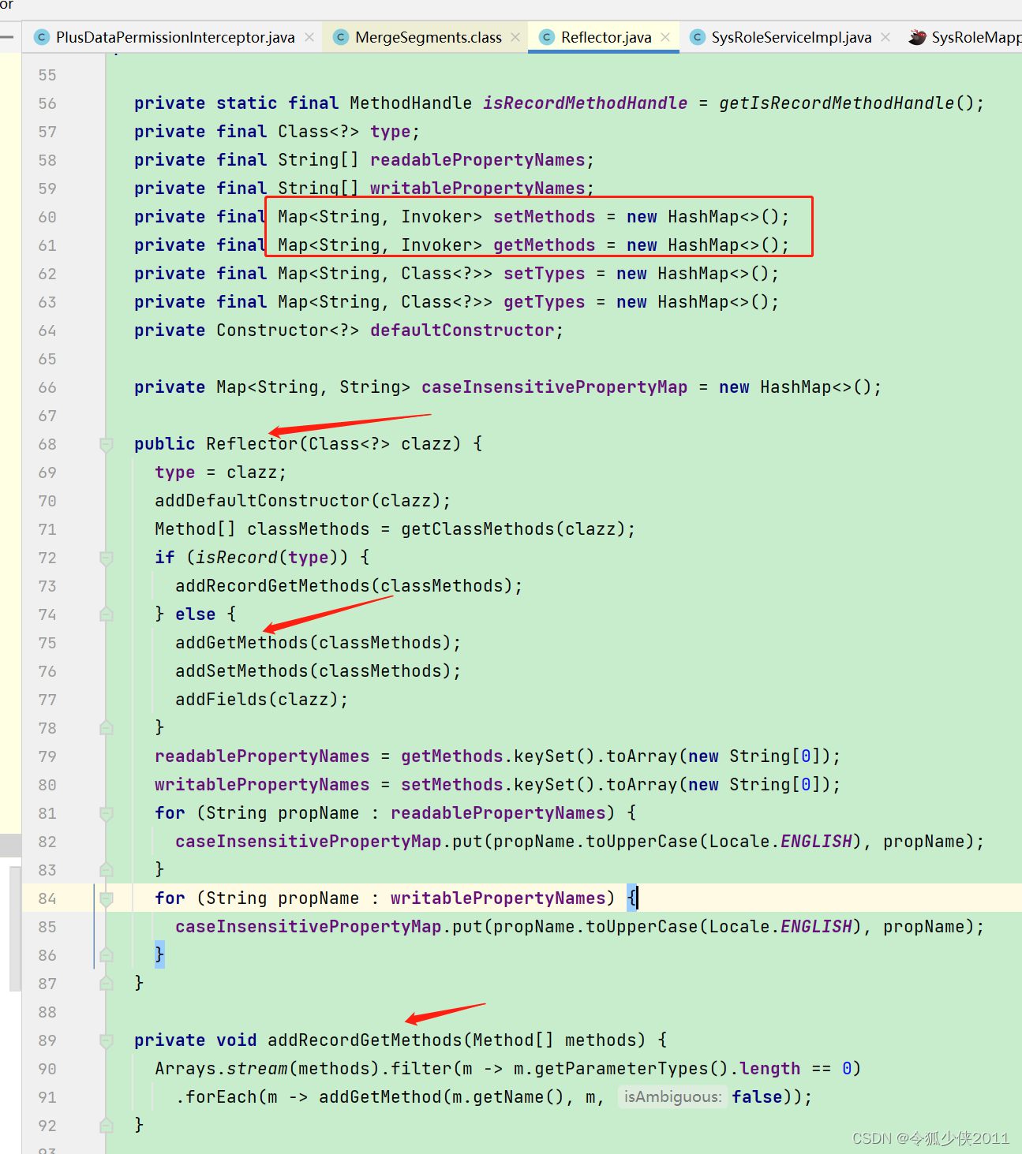Click class icon on Reflector.java tab
Viewport: 1022px width, 1154px height.
click(x=546, y=37)
